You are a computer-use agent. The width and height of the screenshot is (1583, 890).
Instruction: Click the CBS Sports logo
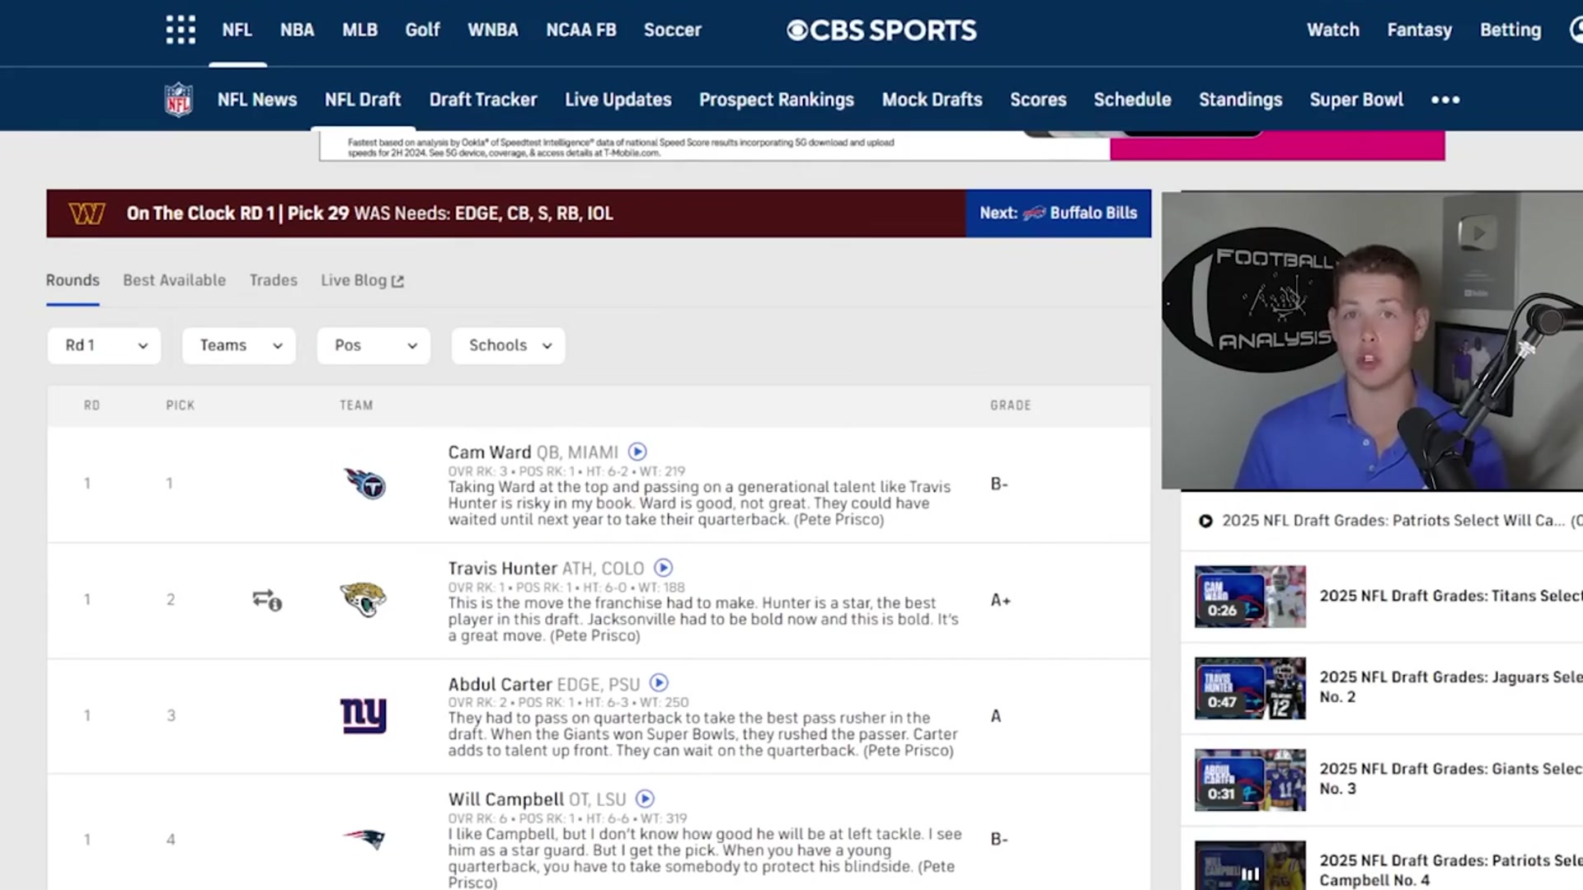(881, 30)
